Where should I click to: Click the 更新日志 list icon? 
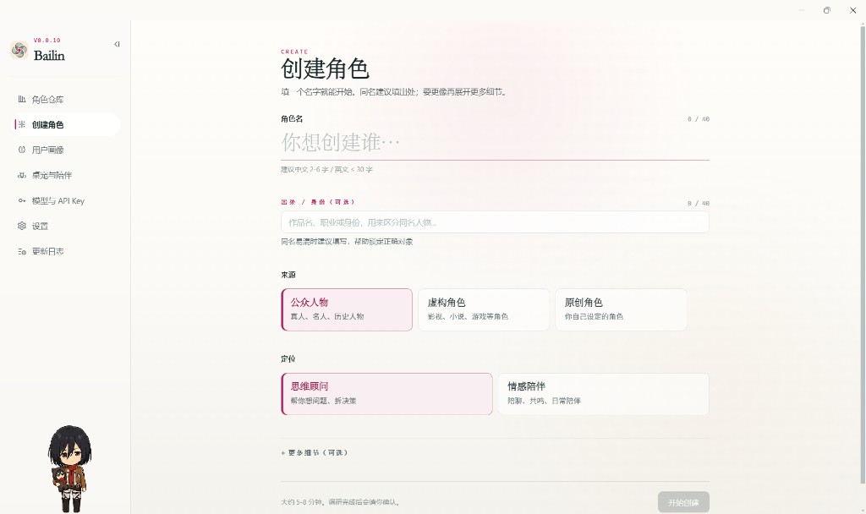pos(21,251)
